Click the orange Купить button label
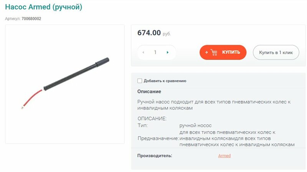Image resolution: width=307 pixels, height=172 pixels. tap(231, 52)
